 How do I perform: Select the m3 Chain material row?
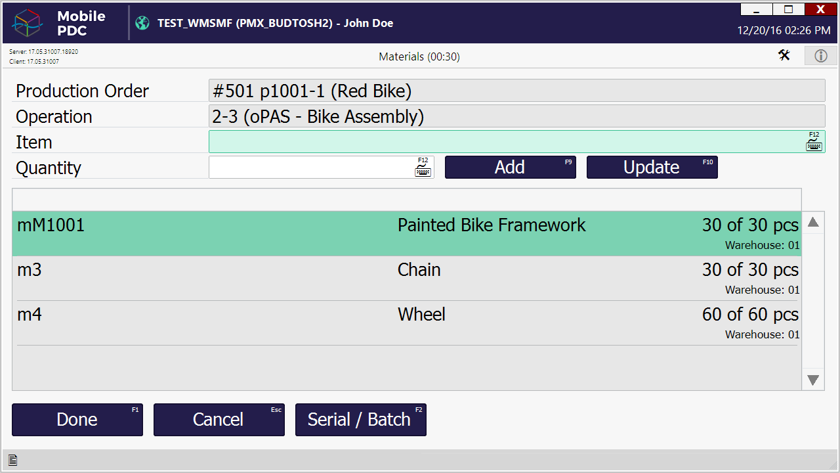click(x=406, y=278)
